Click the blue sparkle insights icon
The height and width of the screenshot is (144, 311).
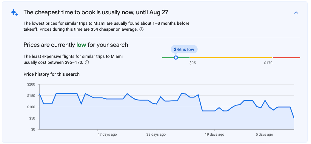pos(14,13)
